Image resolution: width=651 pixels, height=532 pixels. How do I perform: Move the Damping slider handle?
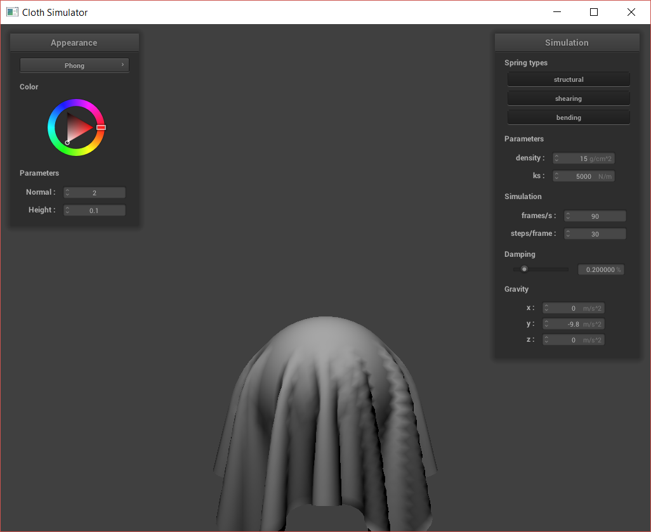pos(524,269)
